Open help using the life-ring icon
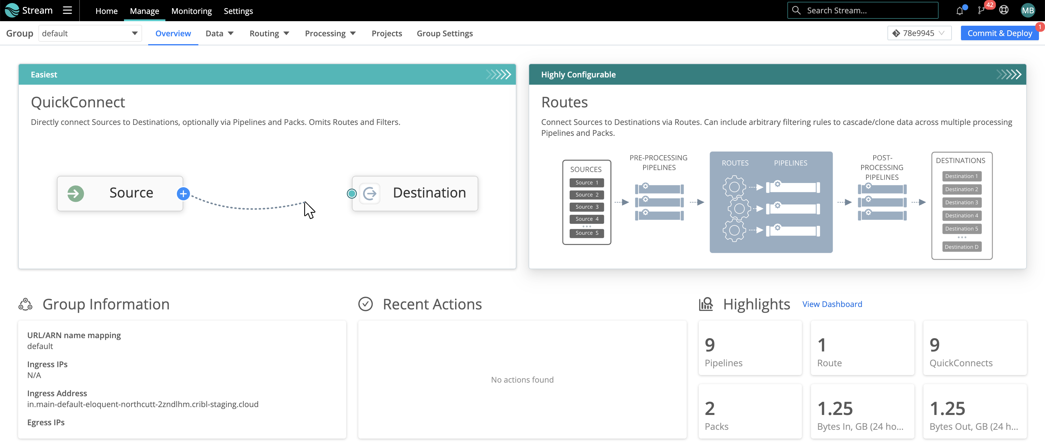This screenshot has height=444, width=1045. pos(1004,11)
